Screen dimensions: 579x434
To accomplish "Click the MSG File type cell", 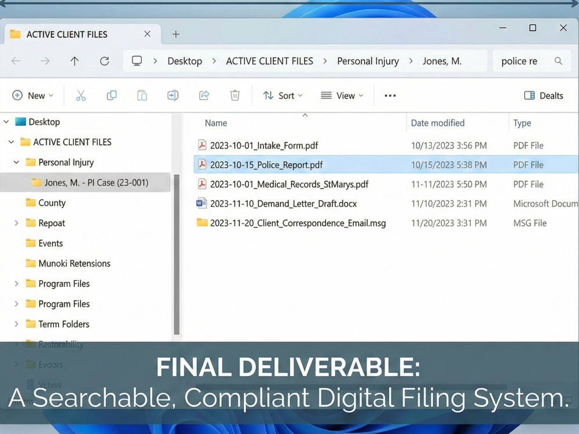I will coord(530,223).
